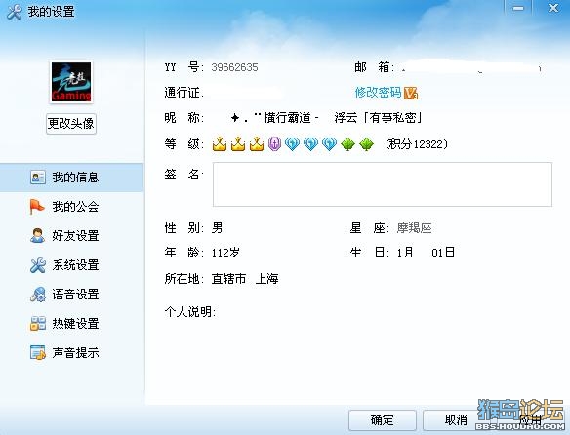Click the 语音设置 microphone gear icon
The width and height of the screenshot is (570, 435).
pos(38,295)
